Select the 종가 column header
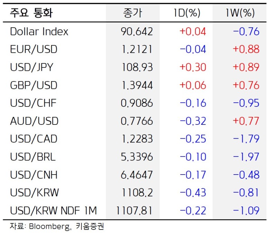267x233 pixels. (x=133, y=13)
